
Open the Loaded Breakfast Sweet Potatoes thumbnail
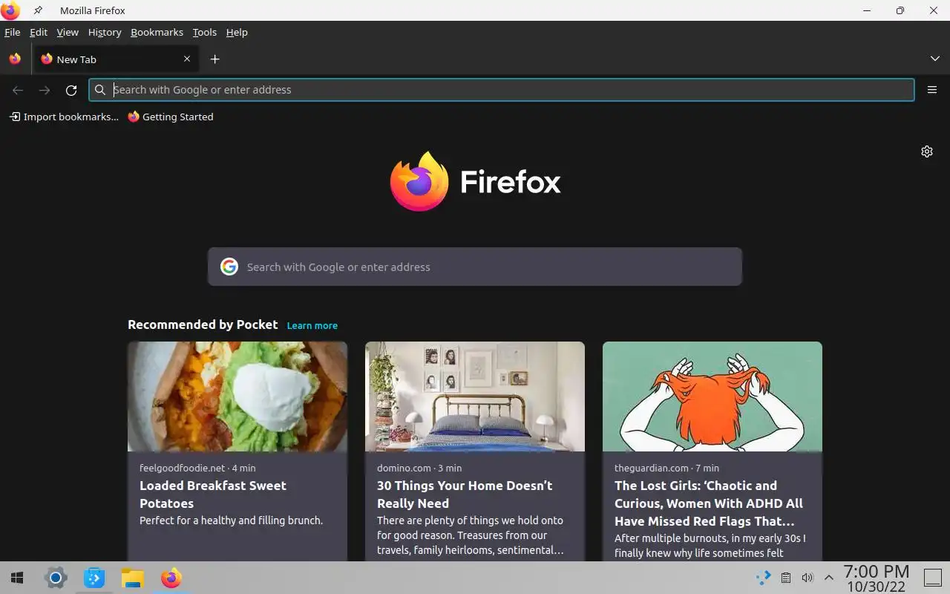pos(237,396)
